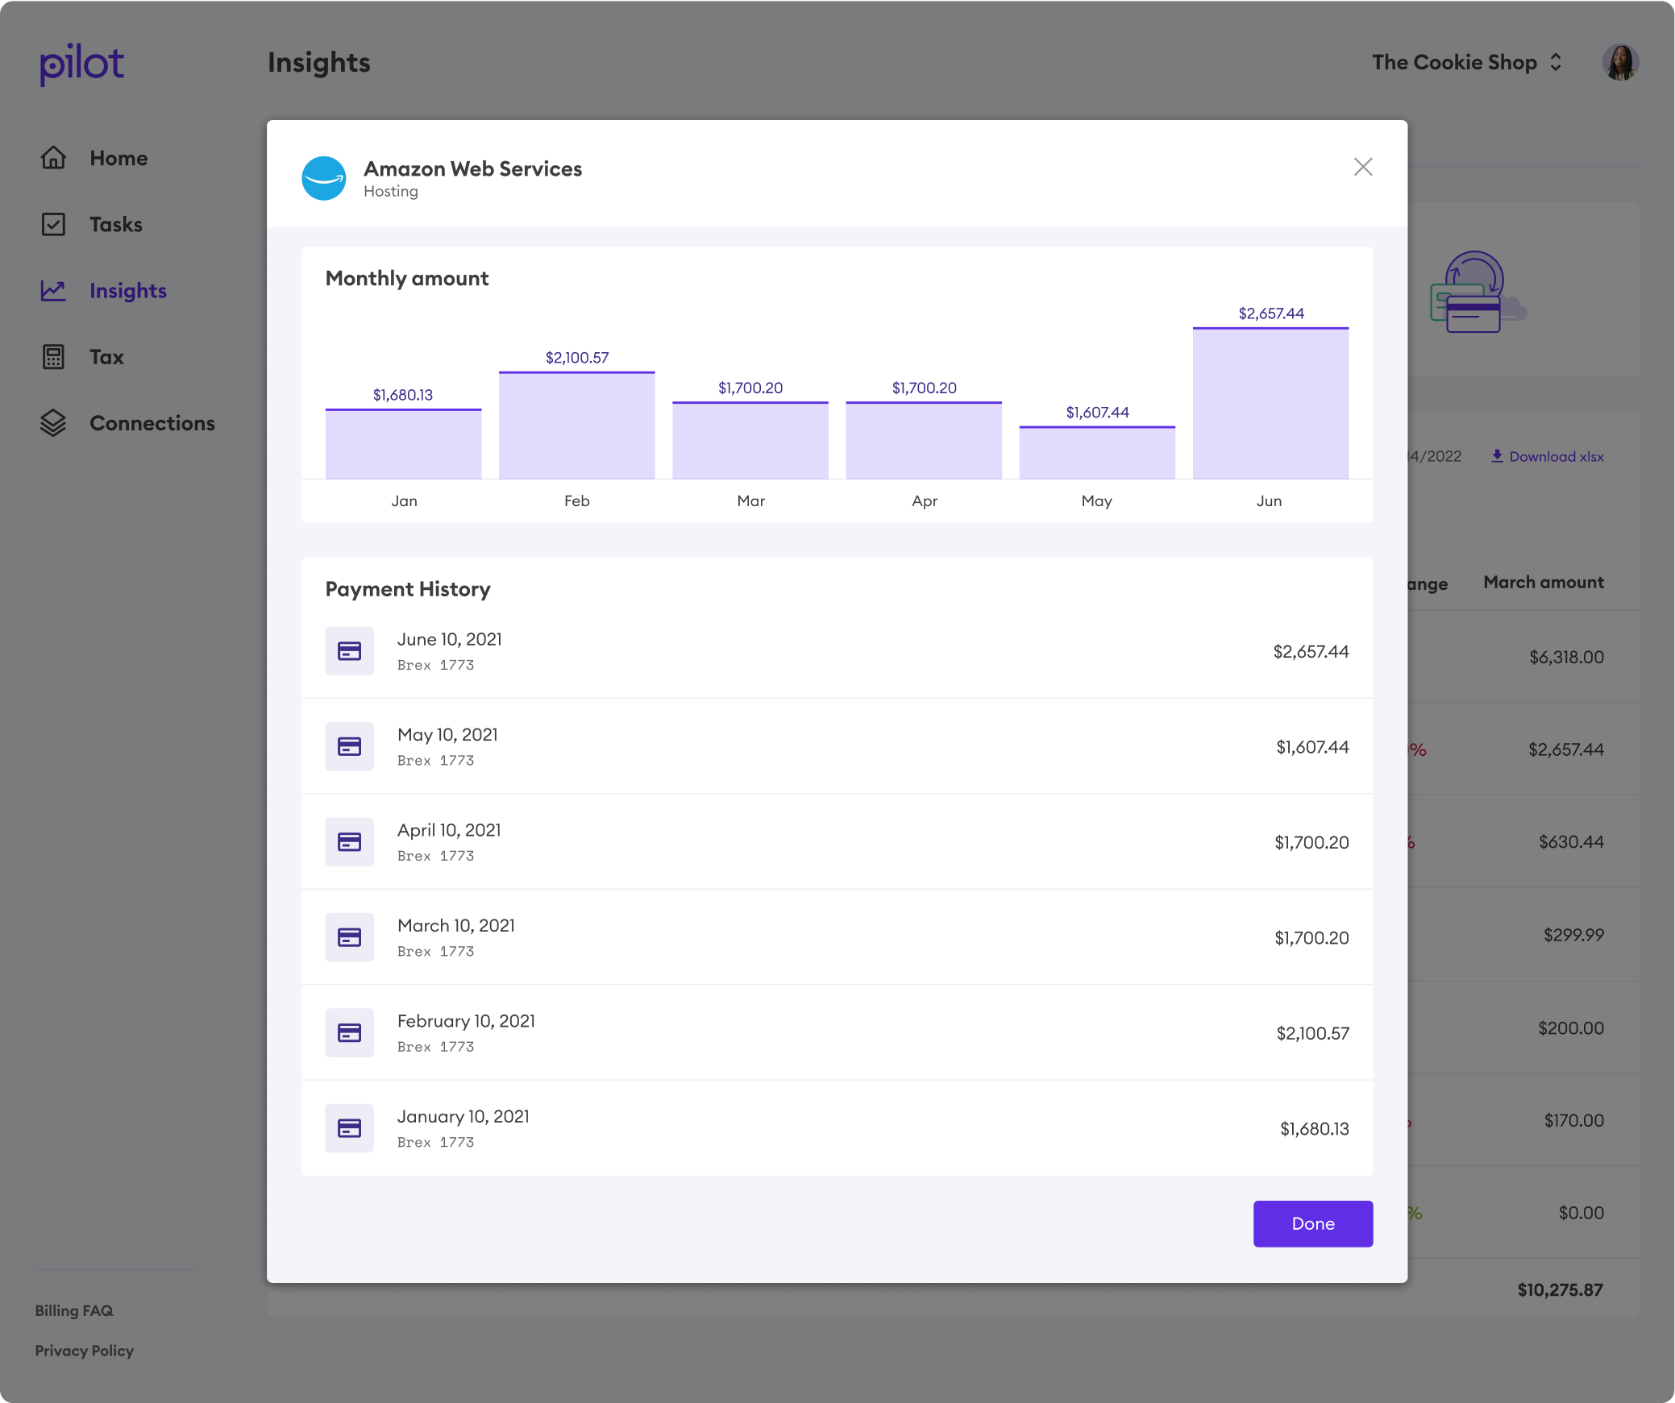Select the June 10, 2021 payment date
Image resolution: width=1675 pixels, height=1403 pixels.
click(x=450, y=639)
